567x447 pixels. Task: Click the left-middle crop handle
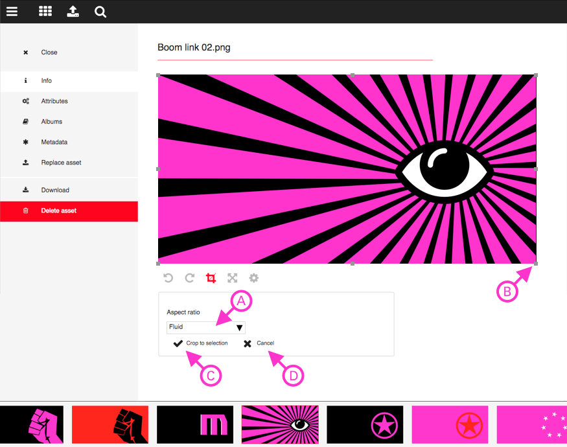[158, 169]
